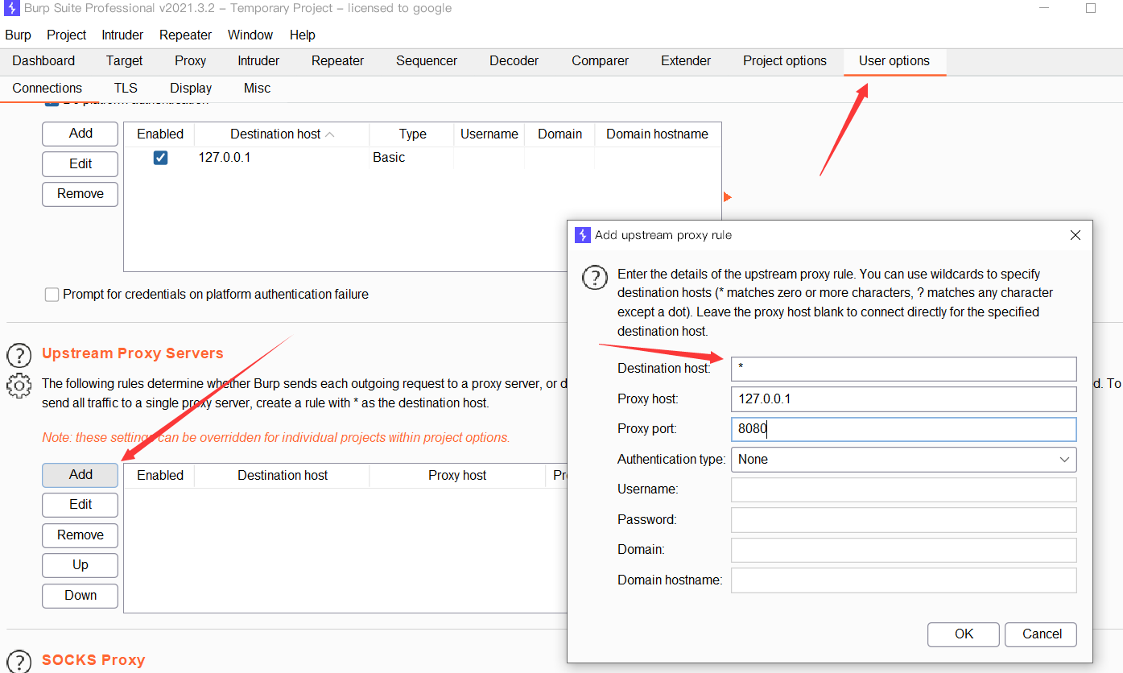Click Edit under Upstream Proxy Servers
Image resolution: width=1123 pixels, height=673 pixels.
click(81, 505)
